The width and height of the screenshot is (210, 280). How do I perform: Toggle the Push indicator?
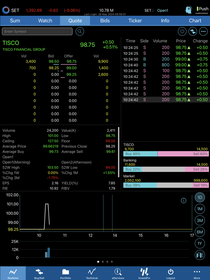coord(202,9)
